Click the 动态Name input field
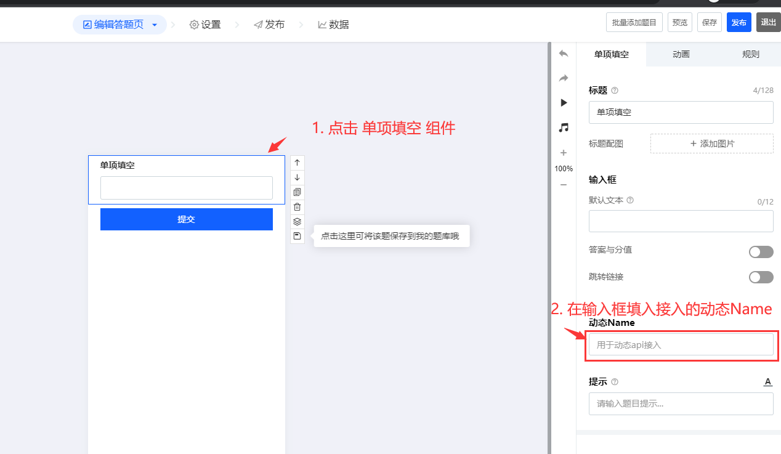The width and height of the screenshot is (781, 454). [681, 345]
